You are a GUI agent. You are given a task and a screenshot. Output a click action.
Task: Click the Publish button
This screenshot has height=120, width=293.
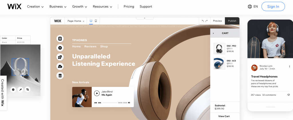pos(232,21)
